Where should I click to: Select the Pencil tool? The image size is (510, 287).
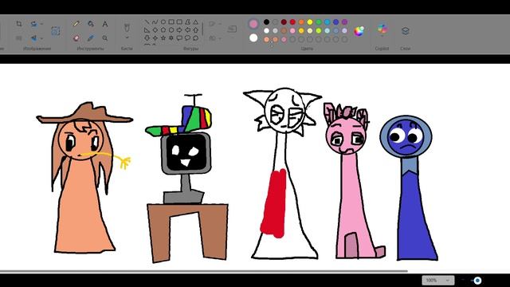(76, 24)
